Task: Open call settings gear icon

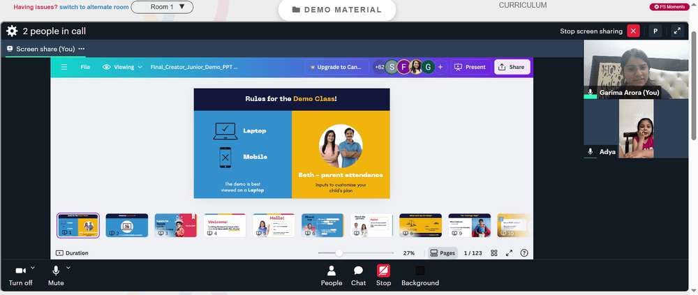Action: point(12,31)
